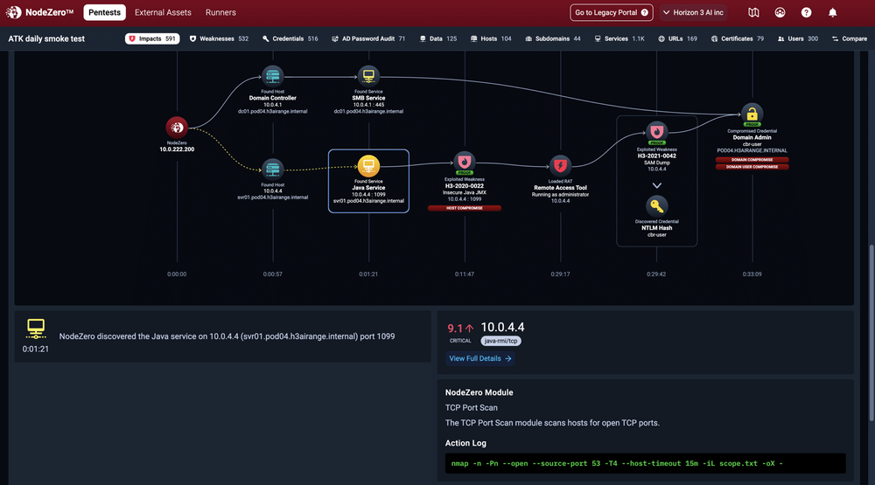Click the Compare button
The image size is (875, 485).
click(848, 38)
